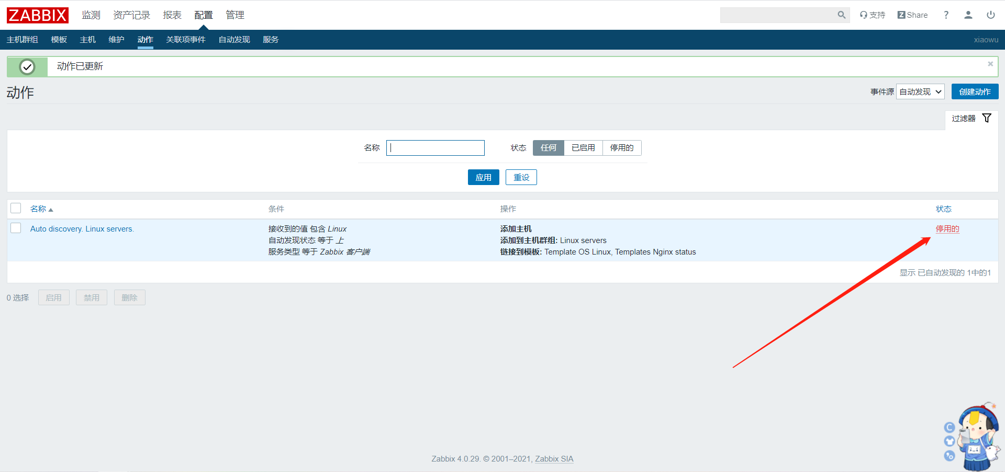The width and height of the screenshot is (1005, 472).
Task: Click the Share icon link
Action: tap(912, 15)
